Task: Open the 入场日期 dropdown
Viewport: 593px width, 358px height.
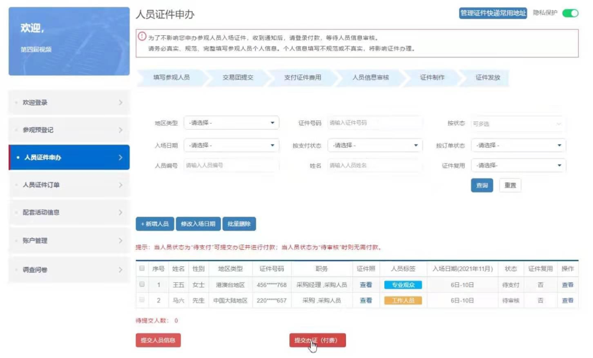Action: click(x=231, y=146)
